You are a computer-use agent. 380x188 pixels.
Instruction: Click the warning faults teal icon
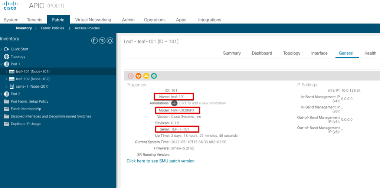(154, 76)
